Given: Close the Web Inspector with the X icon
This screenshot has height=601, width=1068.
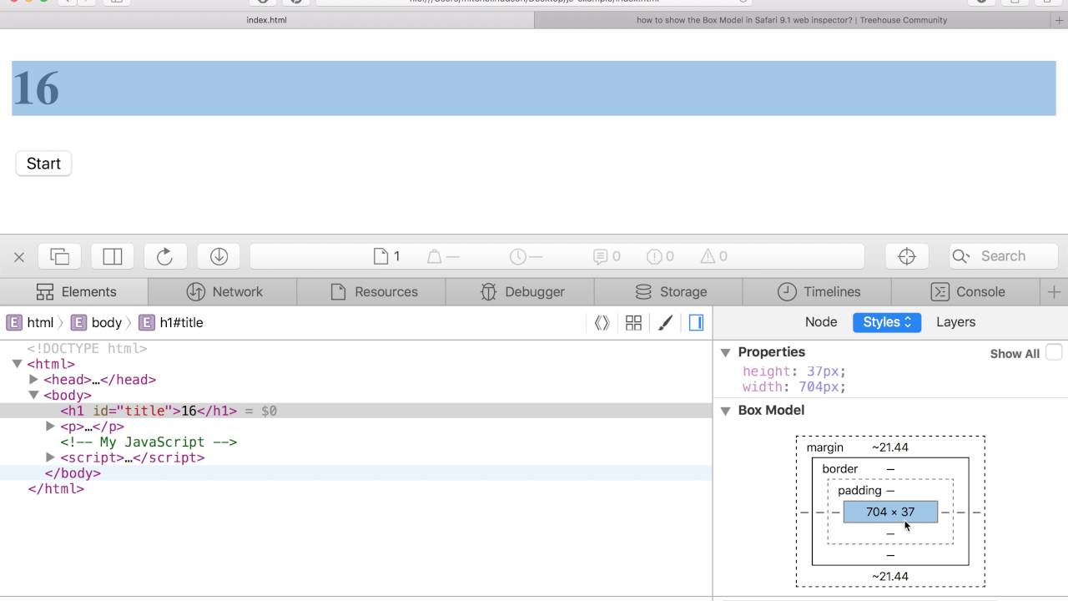Looking at the screenshot, I should [x=19, y=257].
